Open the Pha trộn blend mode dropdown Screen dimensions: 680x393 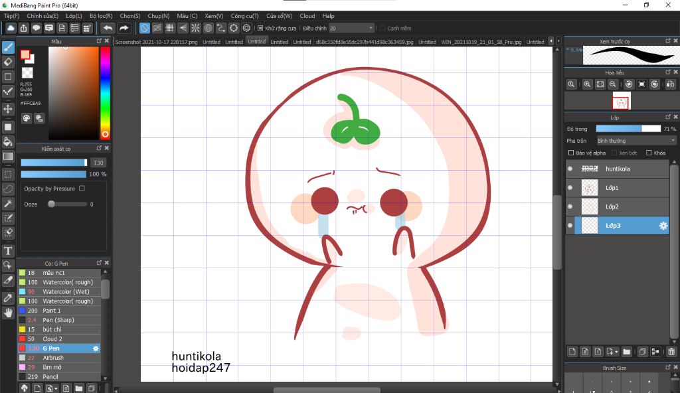point(636,141)
